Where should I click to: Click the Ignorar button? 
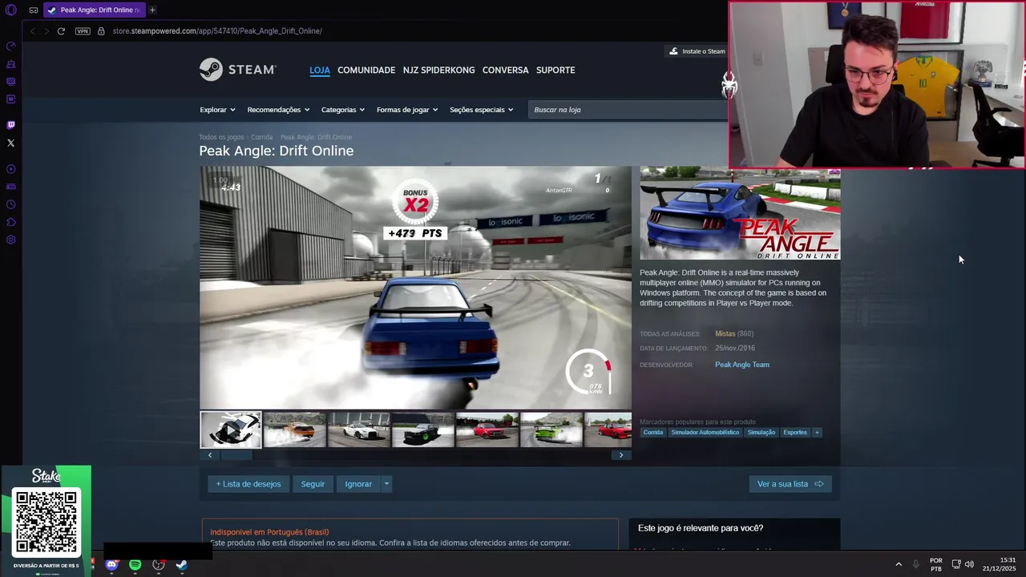[x=358, y=484]
